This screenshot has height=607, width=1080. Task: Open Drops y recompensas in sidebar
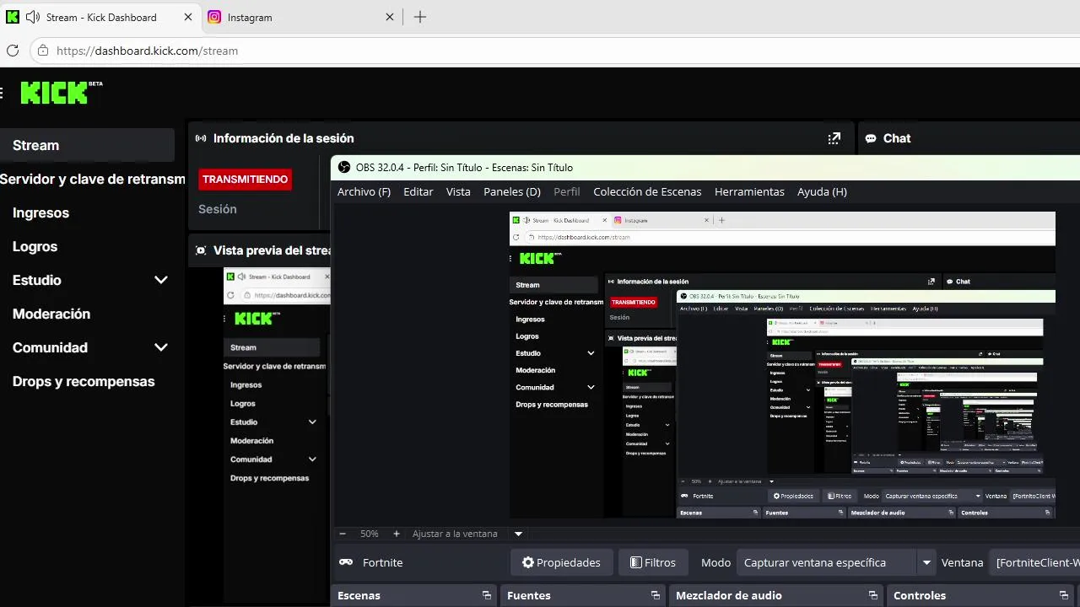[x=84, y=381]
